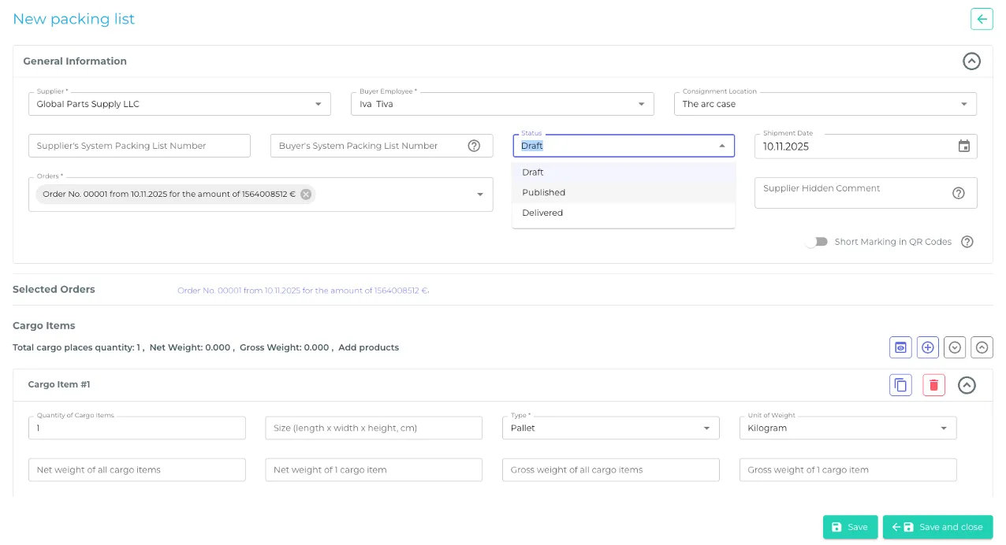Click the back arrow icon at top right
The height and width of the screenshot is (545, 1006).
[x=982, y=19]
